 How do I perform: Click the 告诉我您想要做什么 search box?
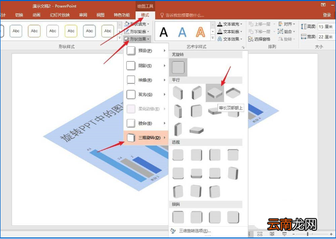182,15
